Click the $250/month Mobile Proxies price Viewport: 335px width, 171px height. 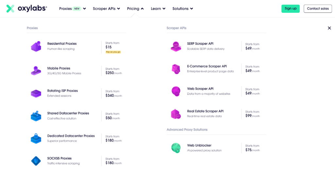[x=114, y=73]
